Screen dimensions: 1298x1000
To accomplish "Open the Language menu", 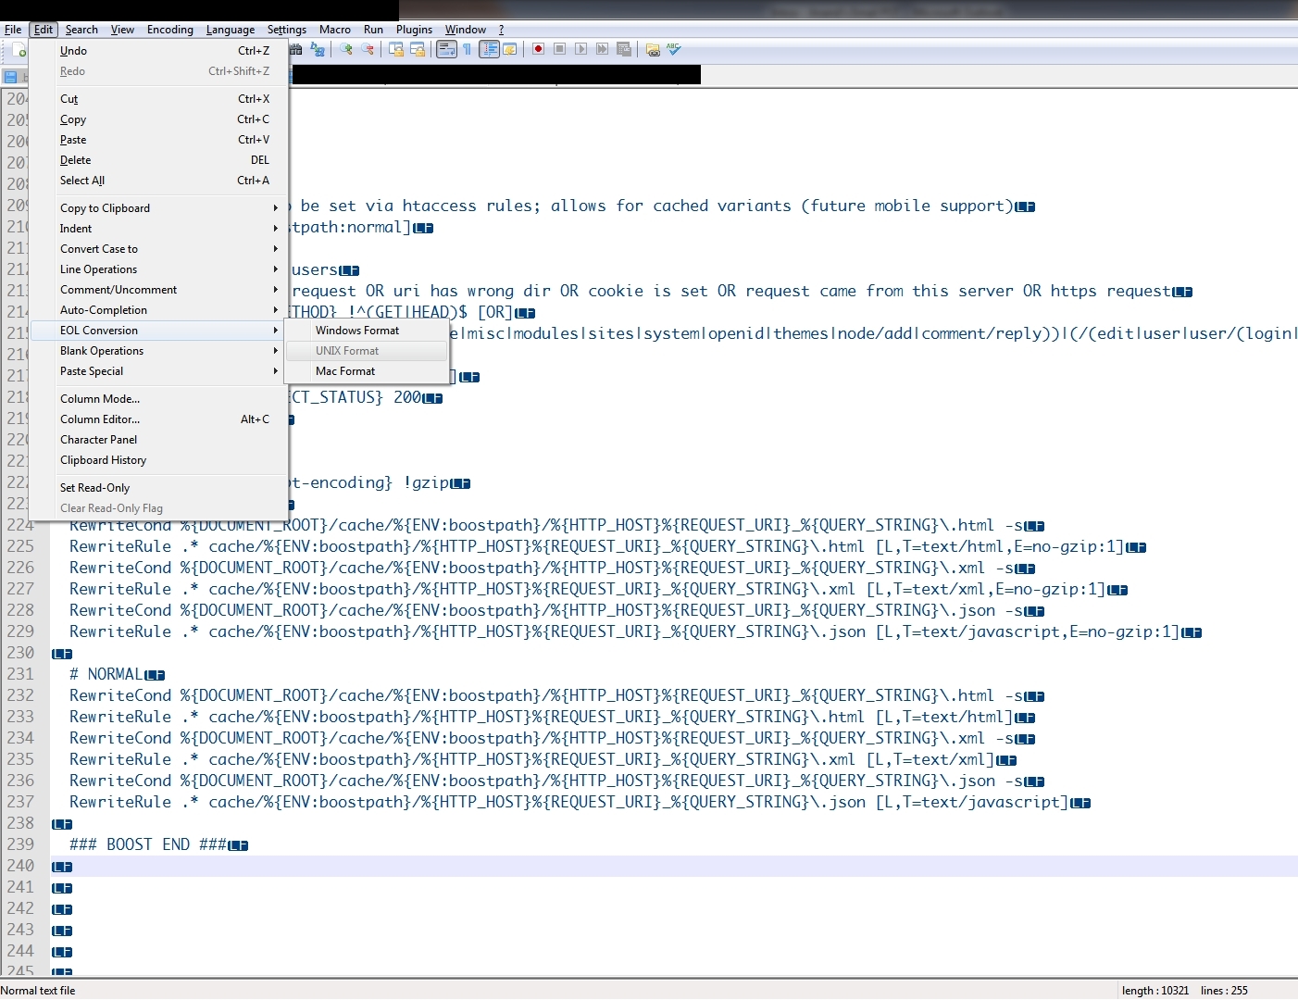I will pos(230,29).
